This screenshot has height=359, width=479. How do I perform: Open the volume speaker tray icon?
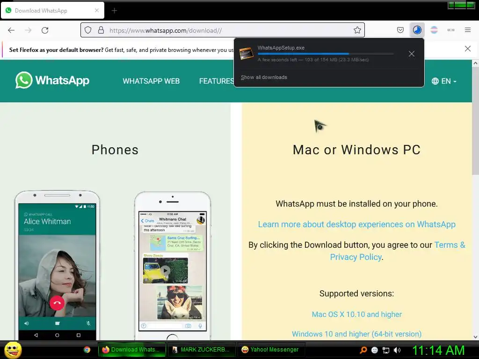[x=397, y=350]
